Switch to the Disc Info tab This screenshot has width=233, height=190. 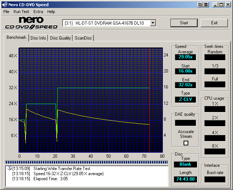pyautogui.click(x=38, y=38)
